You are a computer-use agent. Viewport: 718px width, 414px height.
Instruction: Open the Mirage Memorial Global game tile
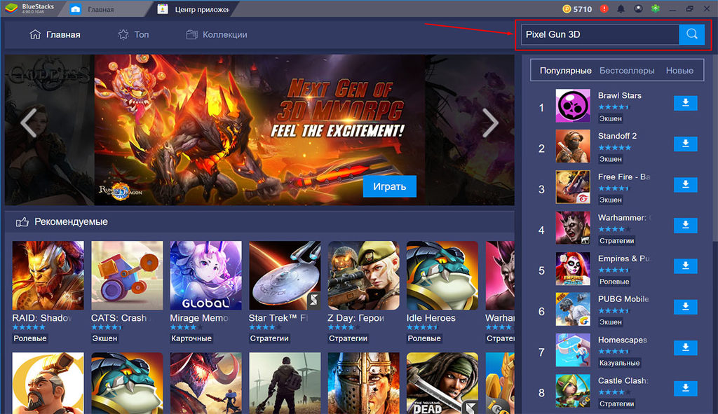pyautogui.click(x=205, y=275)
